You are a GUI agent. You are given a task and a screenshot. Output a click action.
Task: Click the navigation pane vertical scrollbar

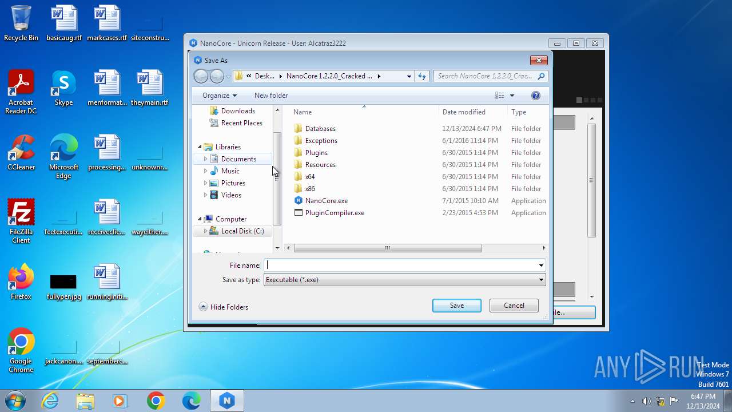pos(277,179)
